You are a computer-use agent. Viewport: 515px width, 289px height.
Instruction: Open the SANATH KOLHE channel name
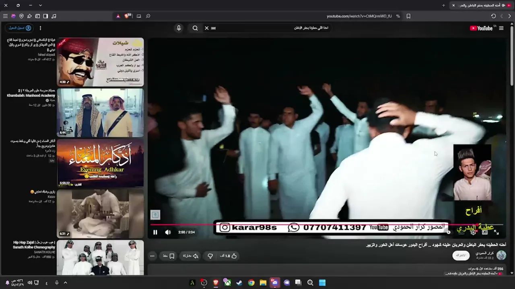45,252
